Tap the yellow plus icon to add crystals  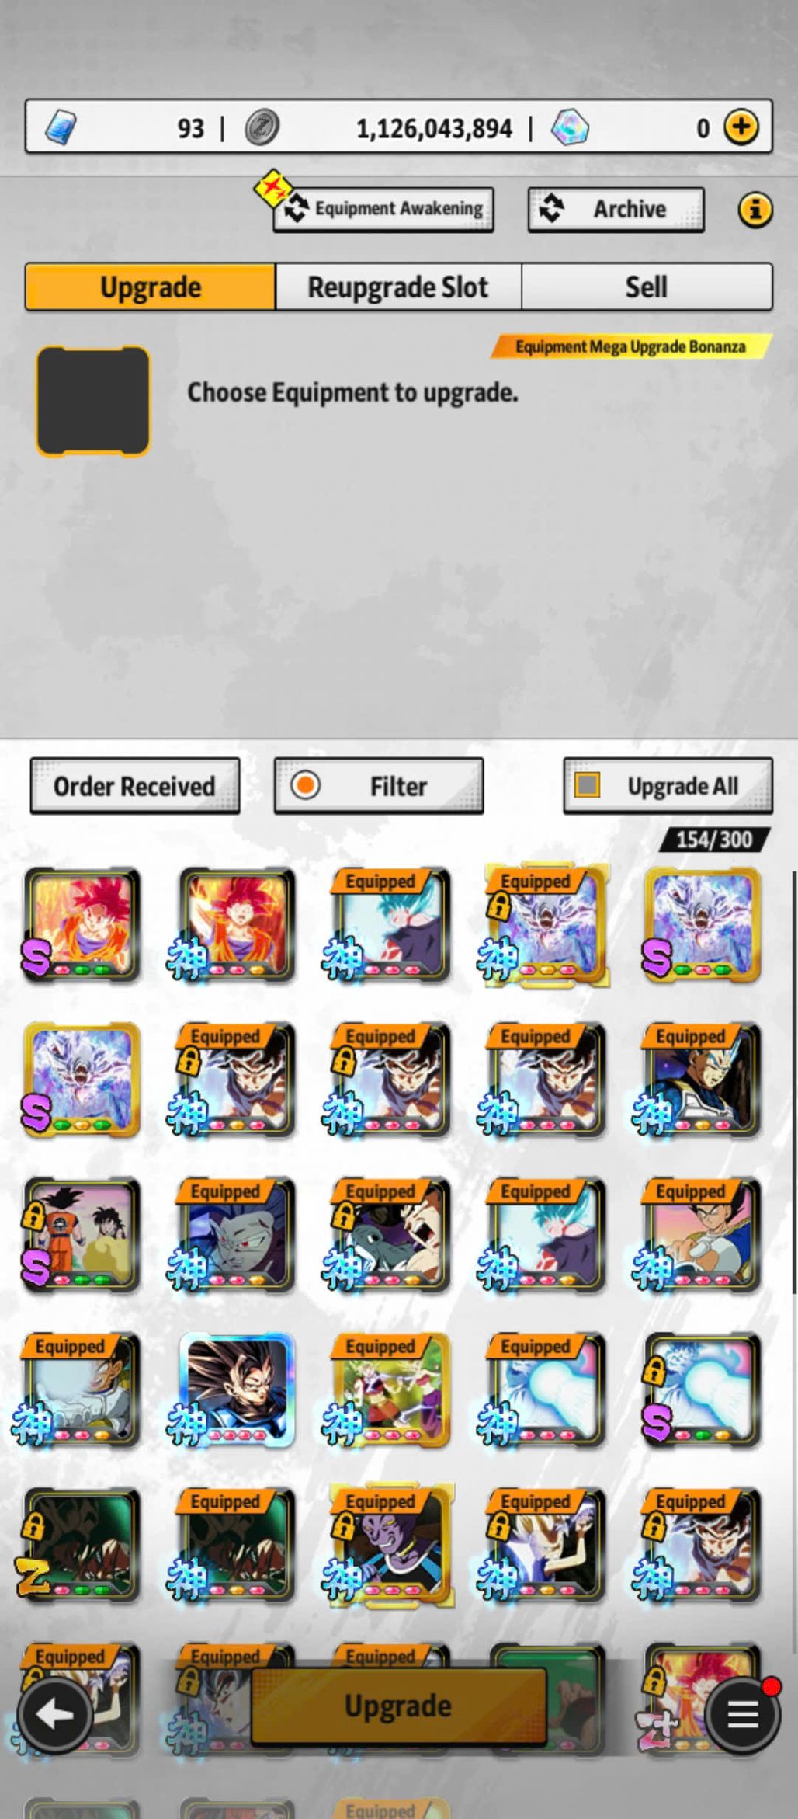(x=741, y=127)
